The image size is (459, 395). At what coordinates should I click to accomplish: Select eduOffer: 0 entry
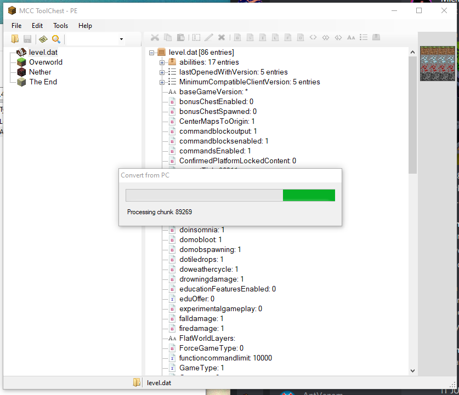tap(197, 299)
